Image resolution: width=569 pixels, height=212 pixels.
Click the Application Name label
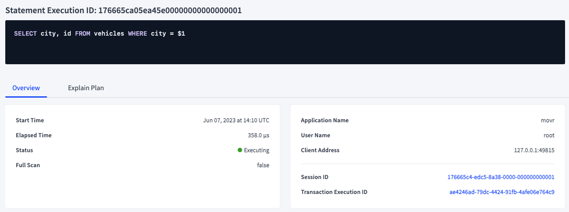325,121
